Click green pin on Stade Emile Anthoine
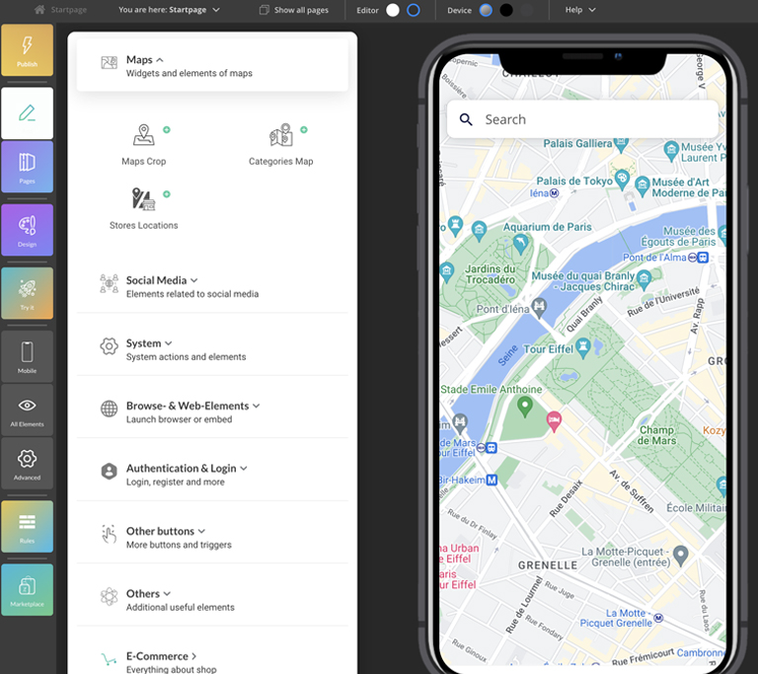758x674 pixels. point(525,408)
